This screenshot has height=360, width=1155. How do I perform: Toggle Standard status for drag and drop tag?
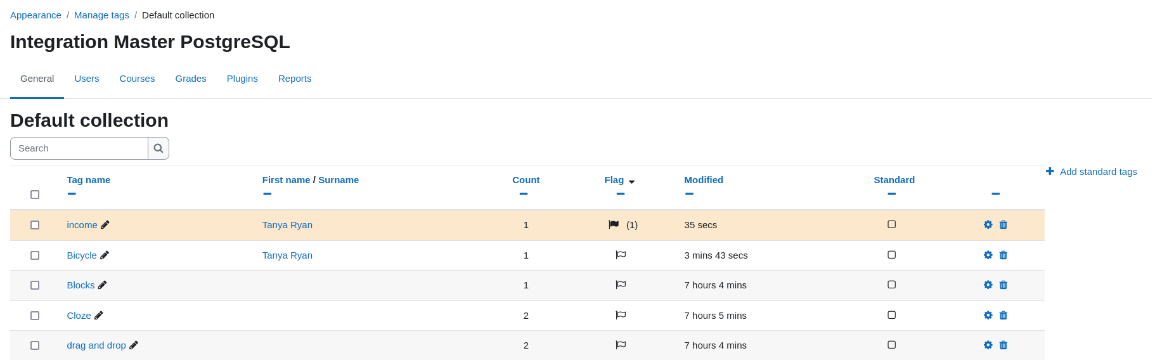click(892, 345)
